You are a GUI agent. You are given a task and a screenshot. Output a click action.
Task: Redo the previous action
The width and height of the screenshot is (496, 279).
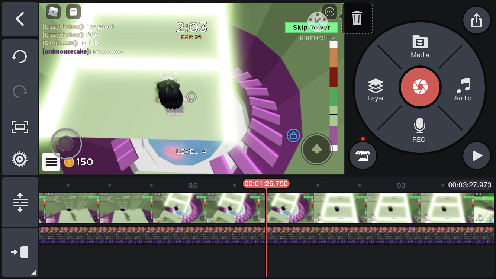coord(20,92)
